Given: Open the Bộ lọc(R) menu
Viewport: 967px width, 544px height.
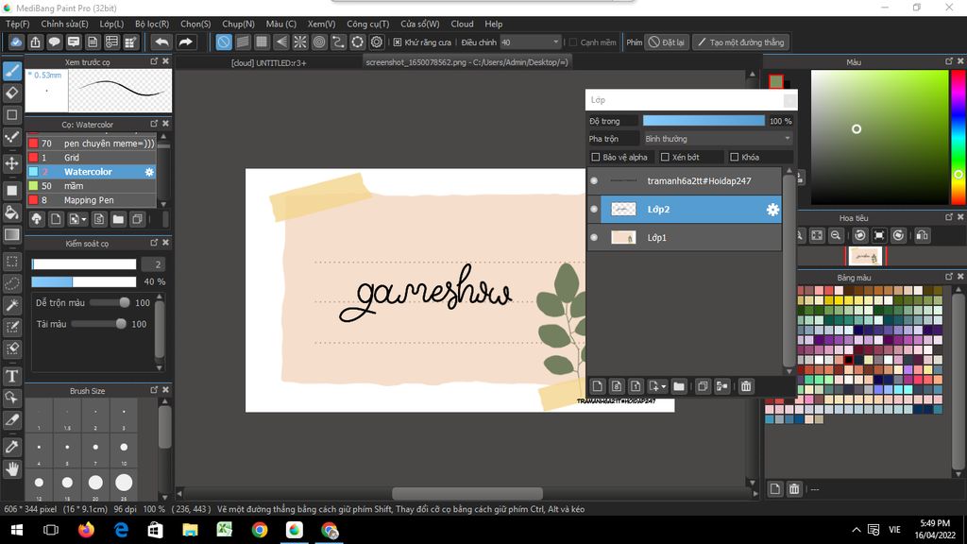Looking at the screenshot, I should click(x=152, y=24).
